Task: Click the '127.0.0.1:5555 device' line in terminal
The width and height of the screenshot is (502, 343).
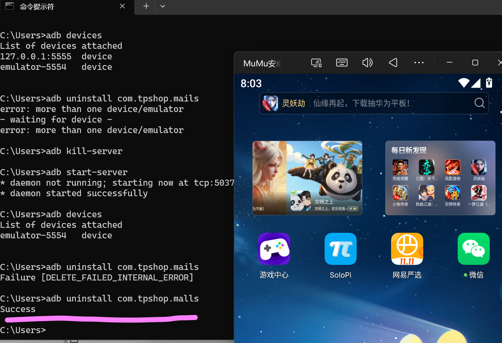Action: click(56, 56)
